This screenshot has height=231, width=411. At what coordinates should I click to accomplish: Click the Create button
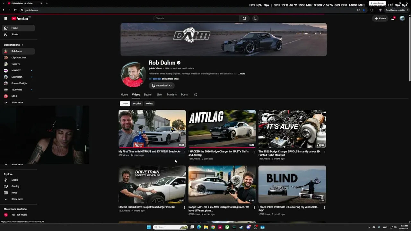(x=380, y=18)
